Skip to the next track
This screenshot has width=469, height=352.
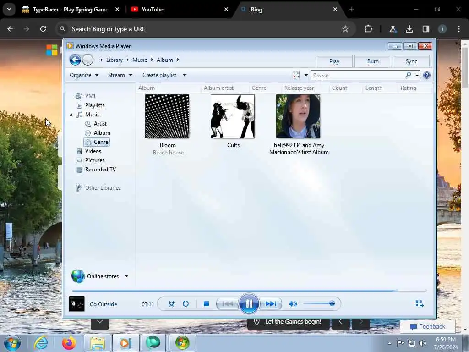coord(271,304)
